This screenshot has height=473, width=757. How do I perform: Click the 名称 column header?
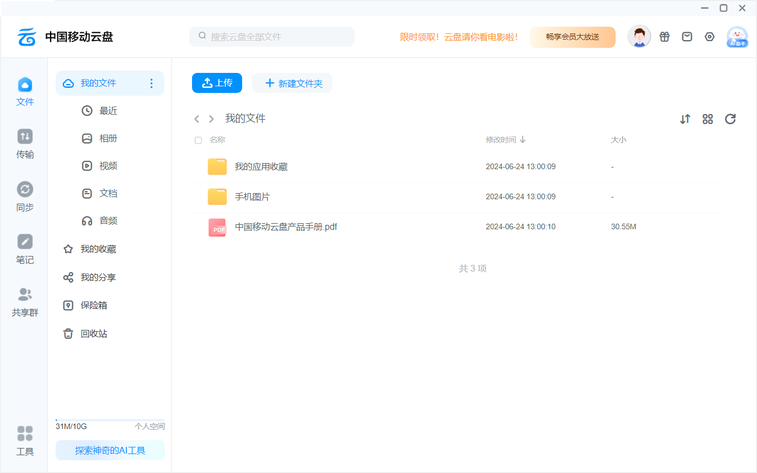pos(217,140)
